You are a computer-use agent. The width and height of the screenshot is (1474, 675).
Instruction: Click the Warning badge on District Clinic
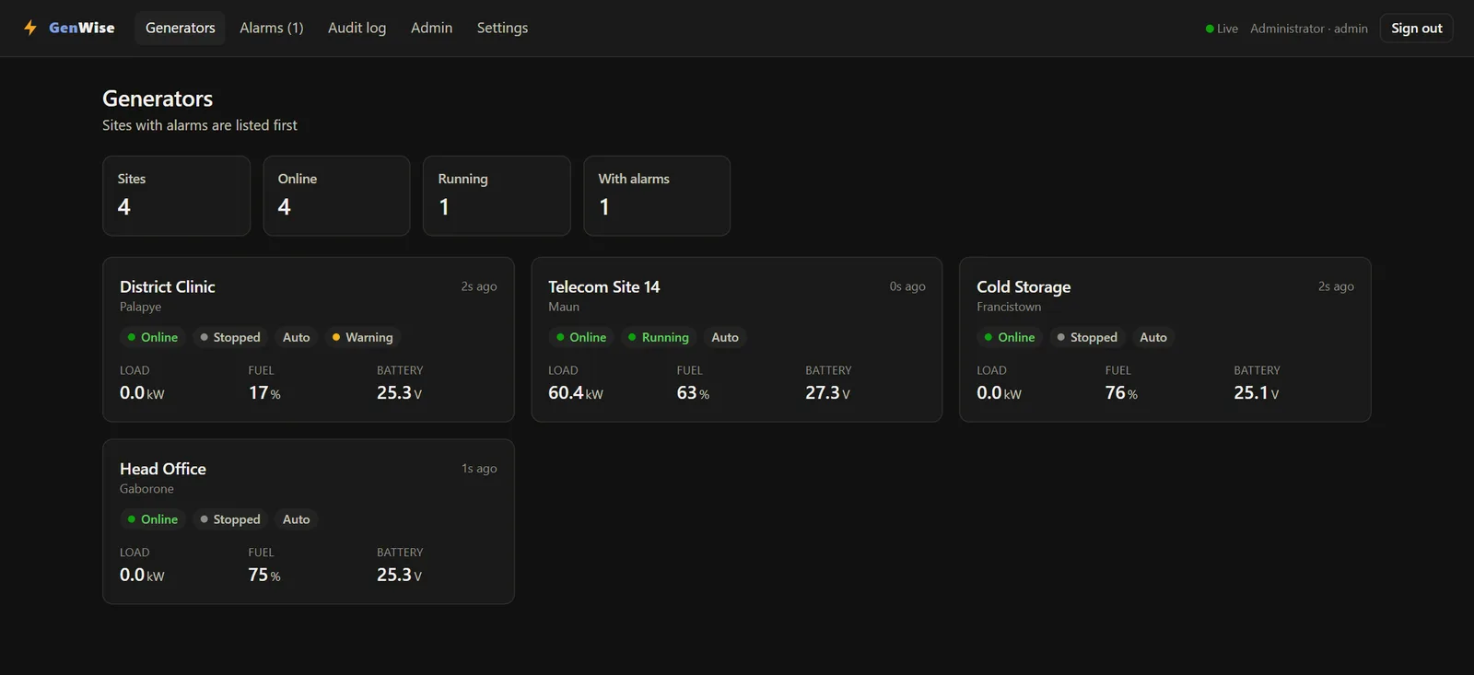(363, 338)
